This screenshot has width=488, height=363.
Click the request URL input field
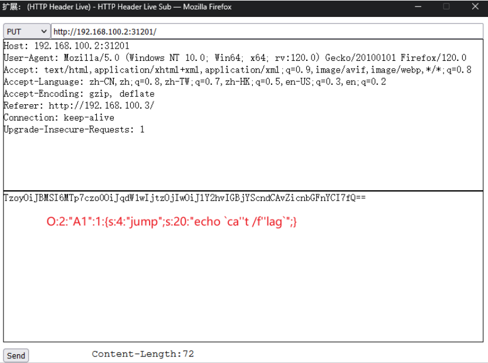click(264, 32)
